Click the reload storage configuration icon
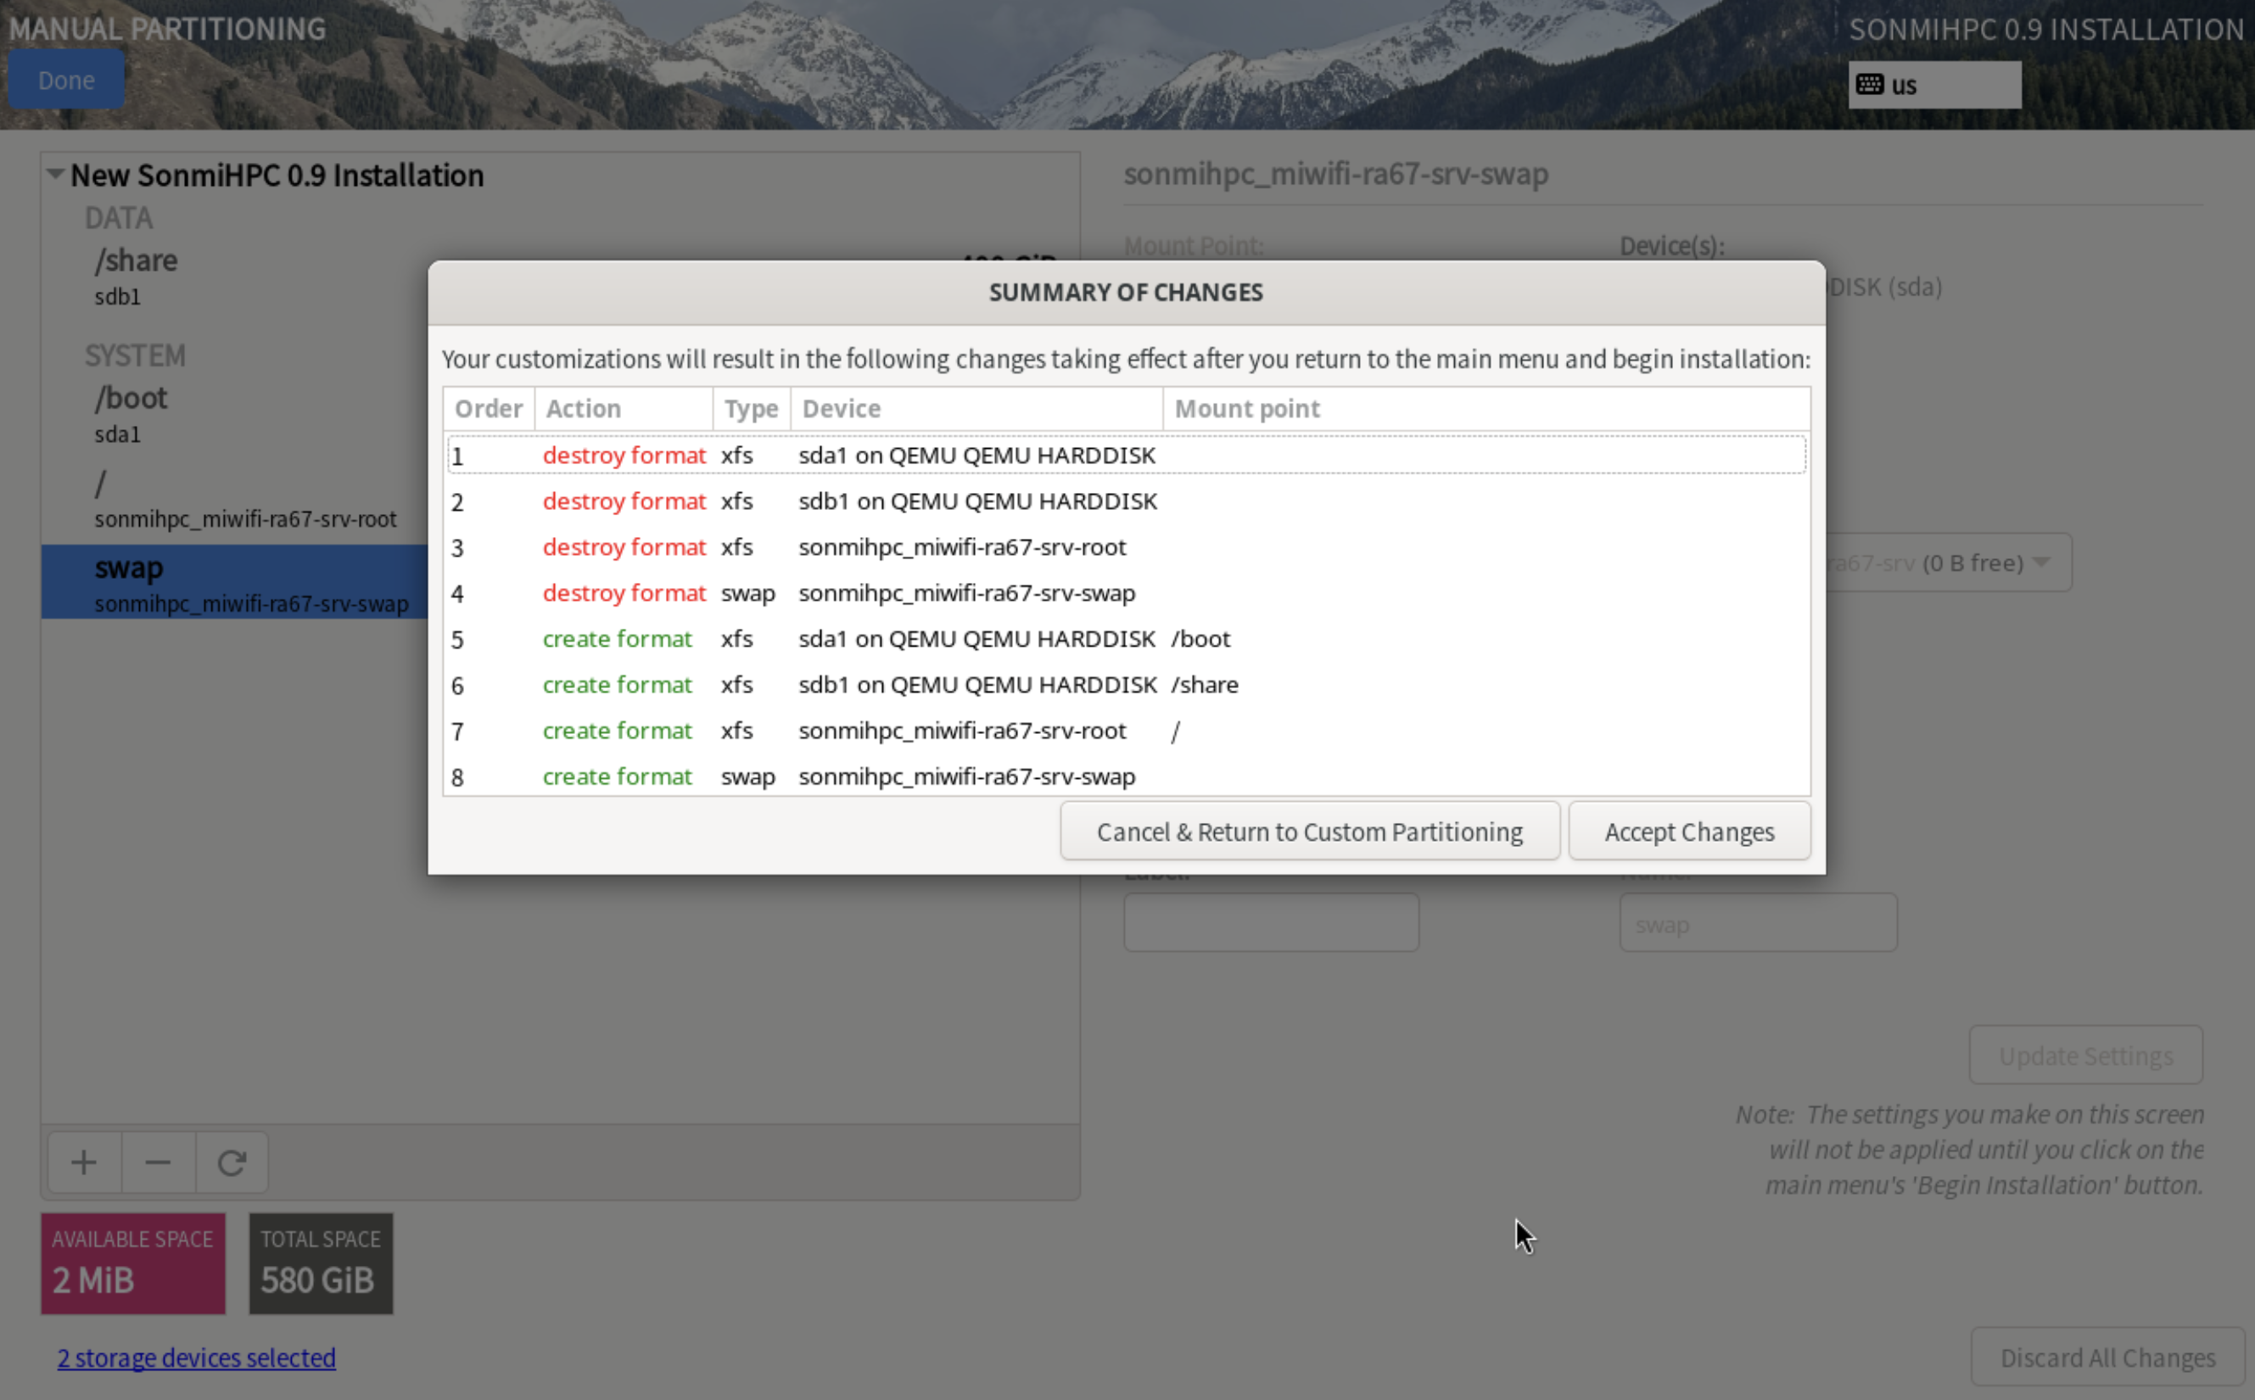The image size is (2255, 1400). (232, 1162)
